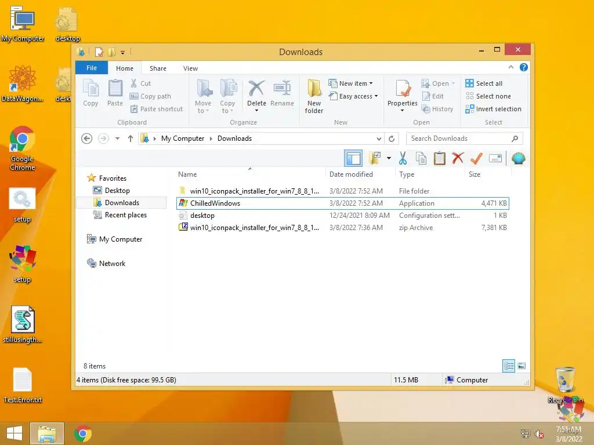
Task: Go back with the left arrow button
Action: point(87,138)
